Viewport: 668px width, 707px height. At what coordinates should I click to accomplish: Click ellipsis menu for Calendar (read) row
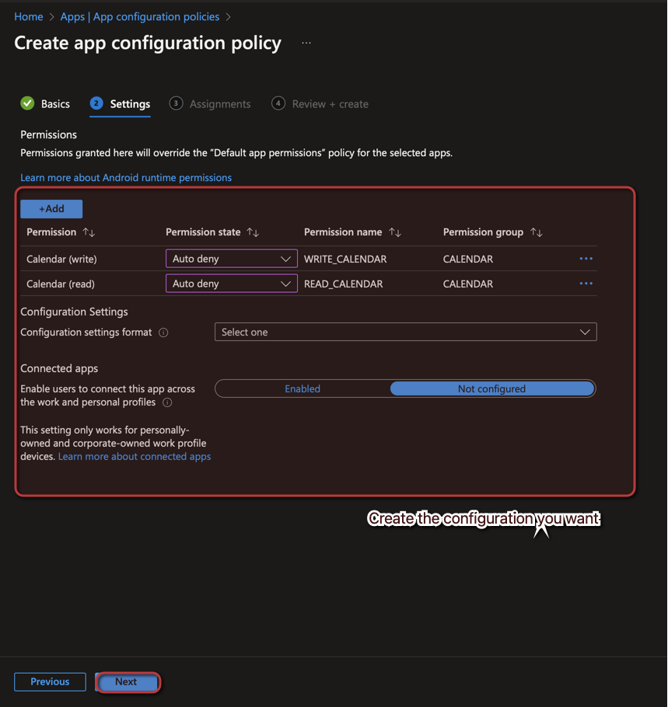[x=586, y=284]
